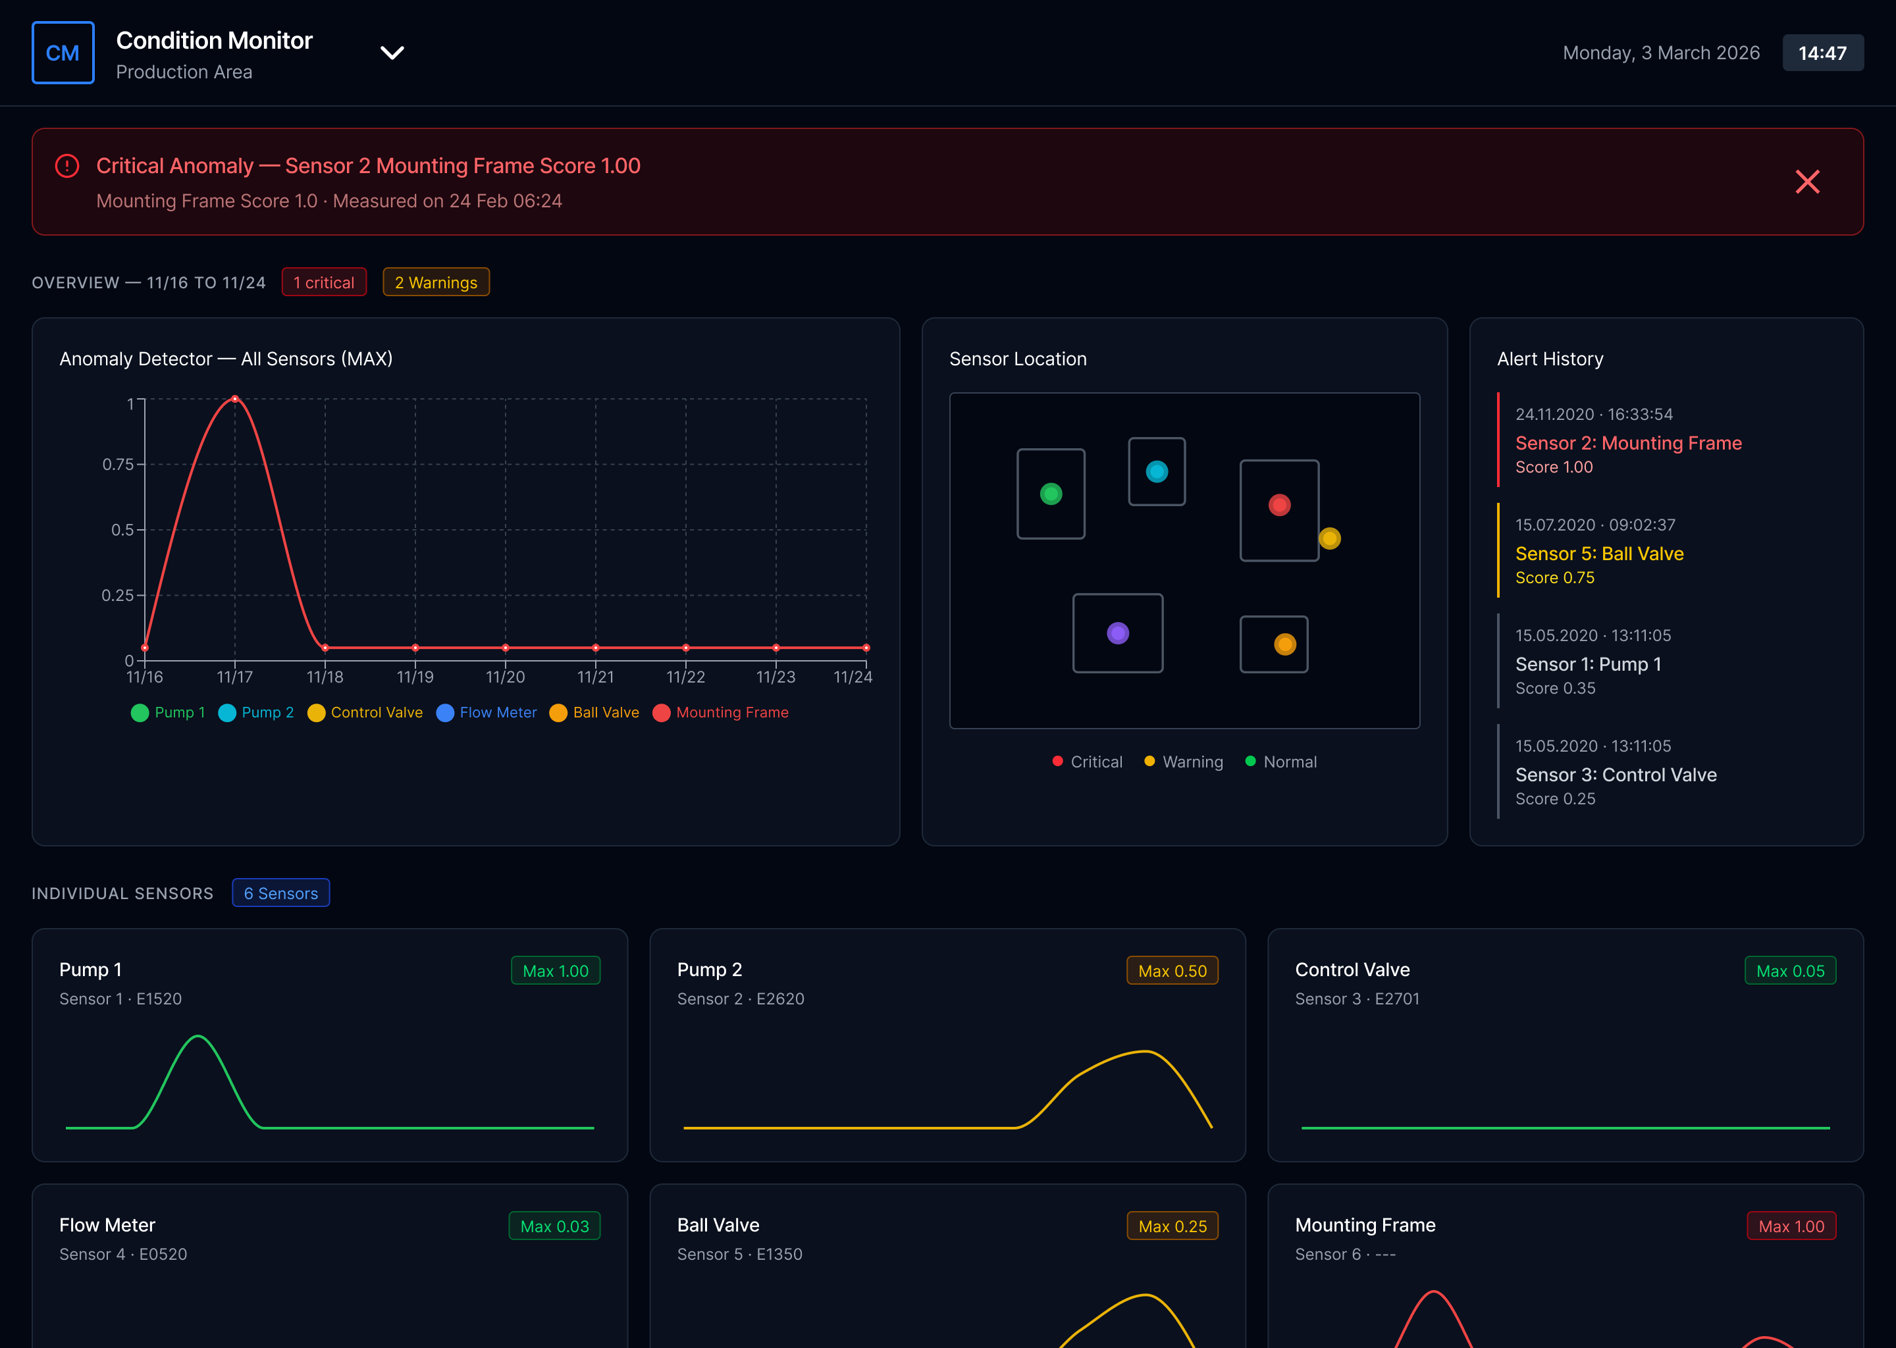Viewport: 1896px width, 1348px height.
Task: Select the cyan Pump 2 sensor marker
Action: (x=1156, y=473)
